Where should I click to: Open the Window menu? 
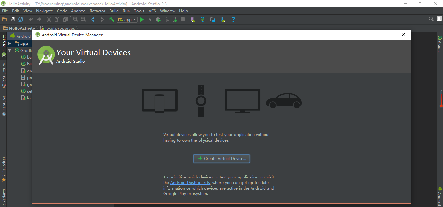pos(167,11)
